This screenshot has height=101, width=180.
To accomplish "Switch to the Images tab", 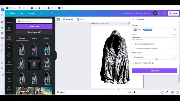I will pos(22,38).
